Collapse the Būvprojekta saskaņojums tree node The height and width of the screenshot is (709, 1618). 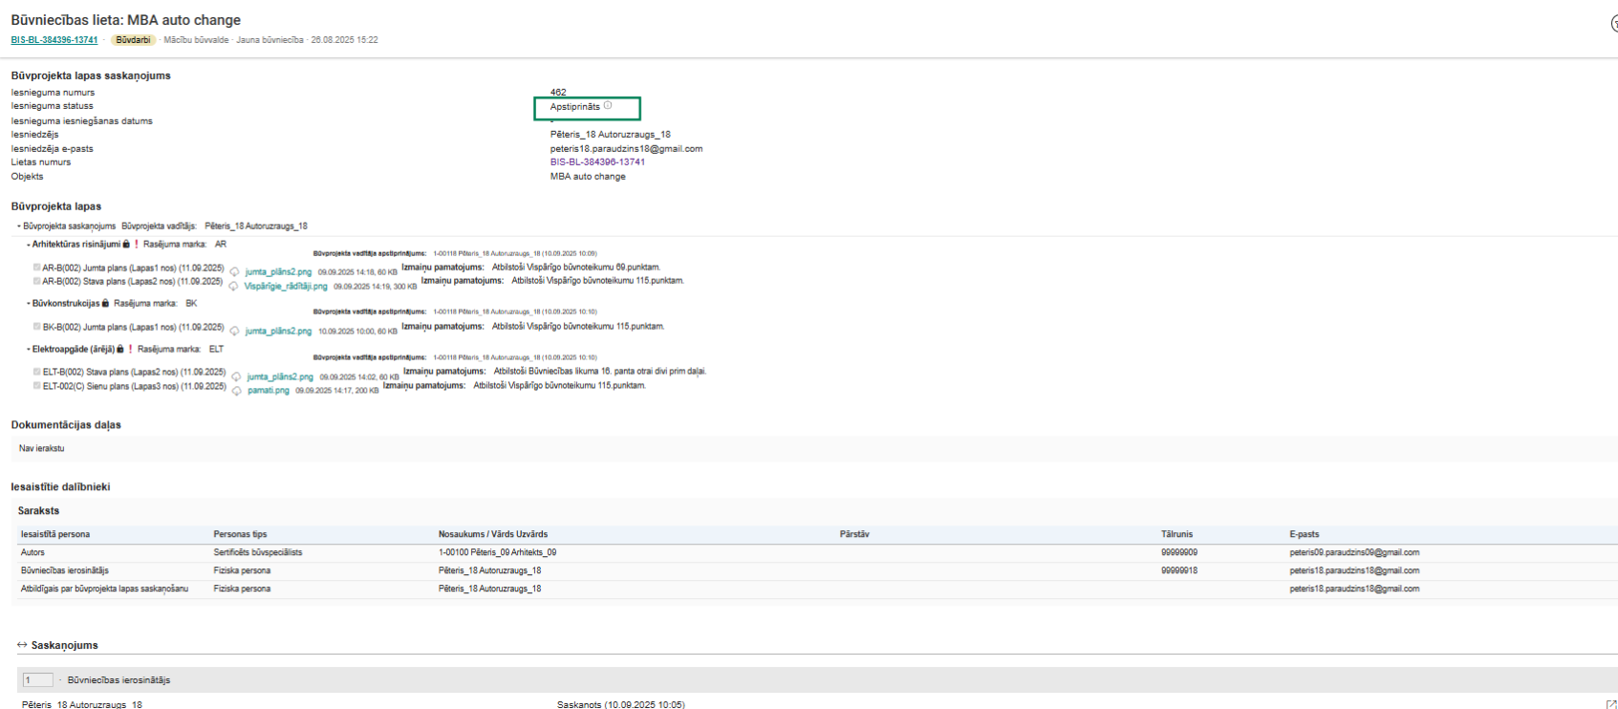19,226
